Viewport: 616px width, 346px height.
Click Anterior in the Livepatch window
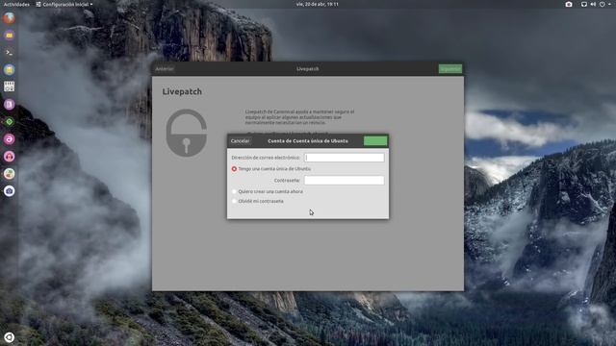pos(165,68)
